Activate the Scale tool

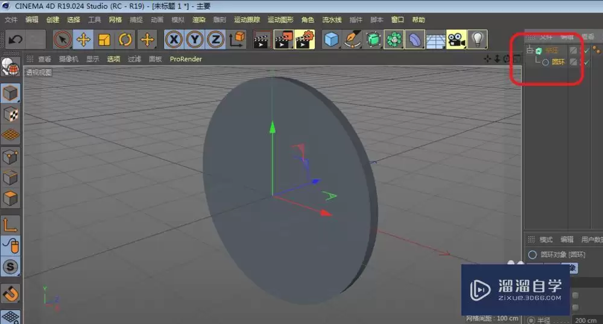tap(104, 40)
